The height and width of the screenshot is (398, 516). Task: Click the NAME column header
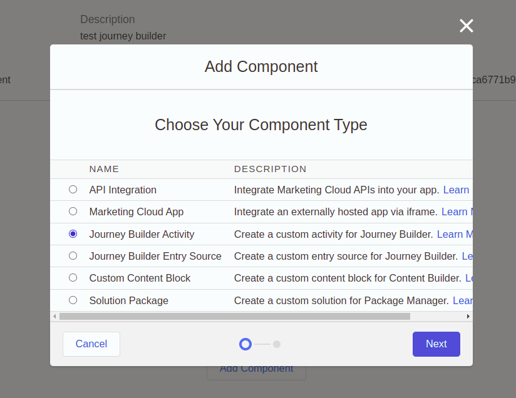coord(104,169)
